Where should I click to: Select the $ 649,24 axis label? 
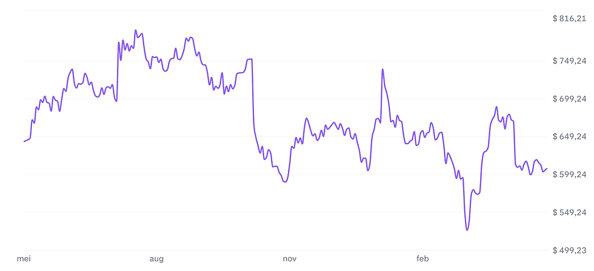pyautogui.click(x=570, y=136)
